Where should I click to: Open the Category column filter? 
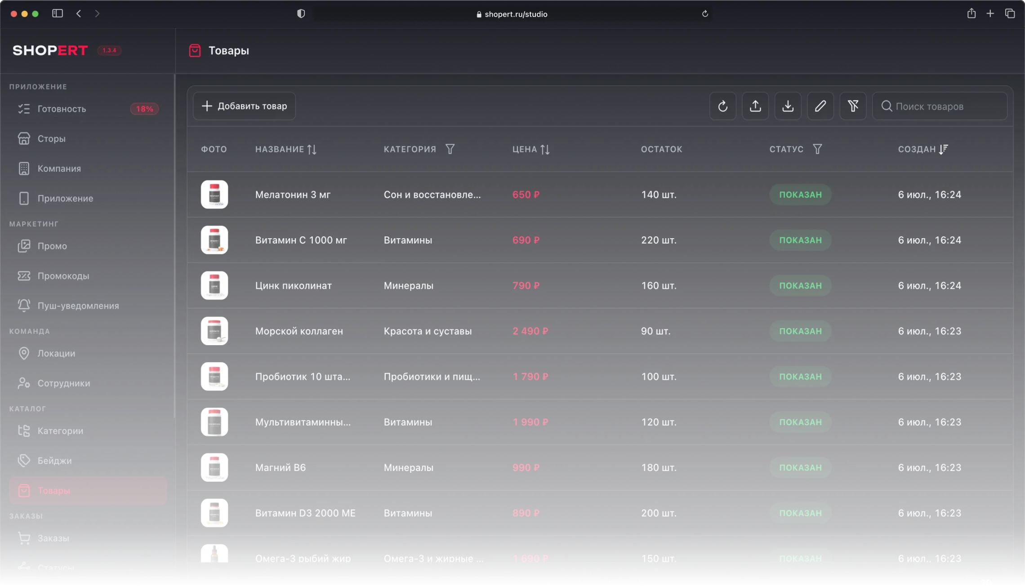(450, 149)
